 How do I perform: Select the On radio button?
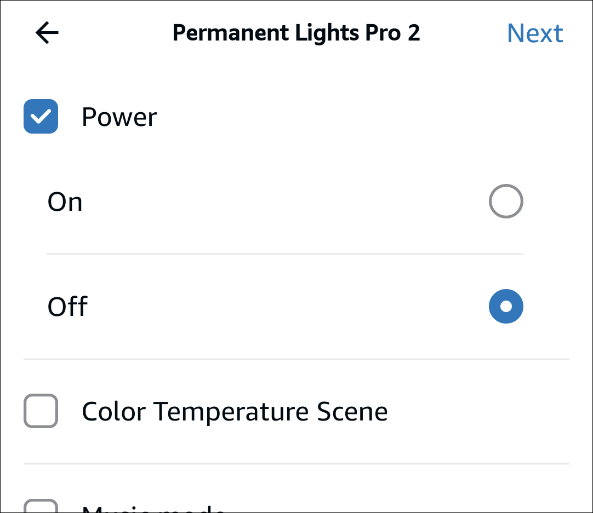click(x=506, y=201)
